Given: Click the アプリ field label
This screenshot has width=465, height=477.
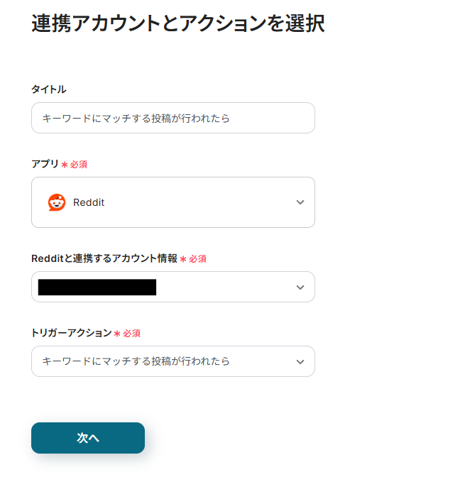Looking at the screenshot, I should 45,164.
